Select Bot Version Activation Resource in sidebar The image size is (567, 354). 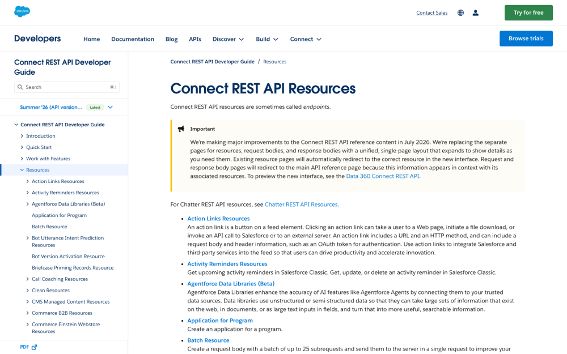tap(68, 257)
